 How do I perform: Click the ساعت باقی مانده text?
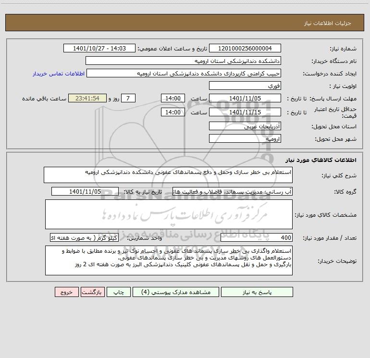[44, 99]
